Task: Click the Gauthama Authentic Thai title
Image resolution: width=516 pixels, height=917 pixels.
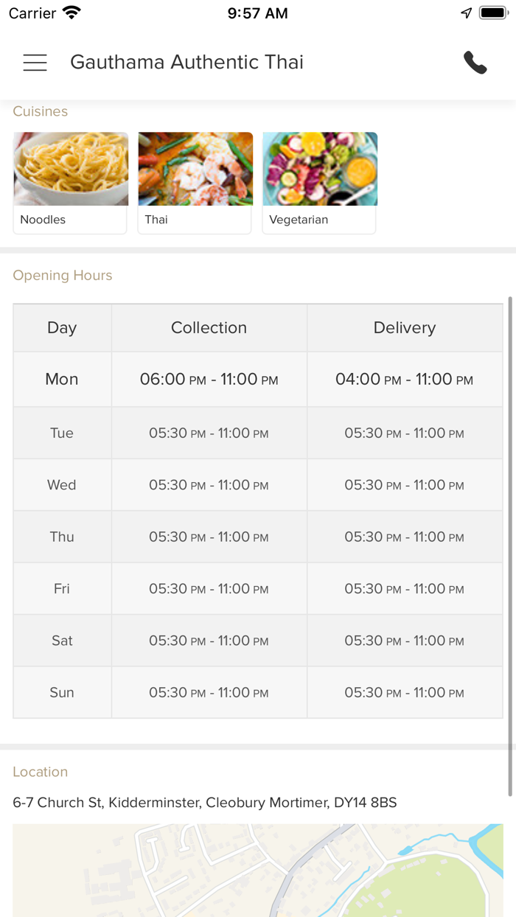Action: (186, 63)
